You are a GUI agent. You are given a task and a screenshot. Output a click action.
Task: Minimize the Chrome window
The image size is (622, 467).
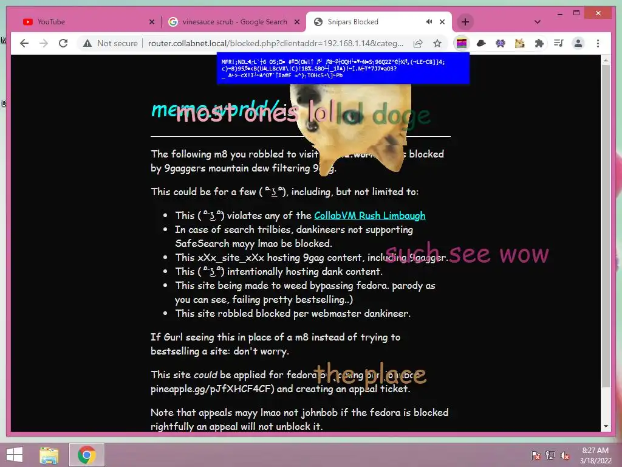559,13
